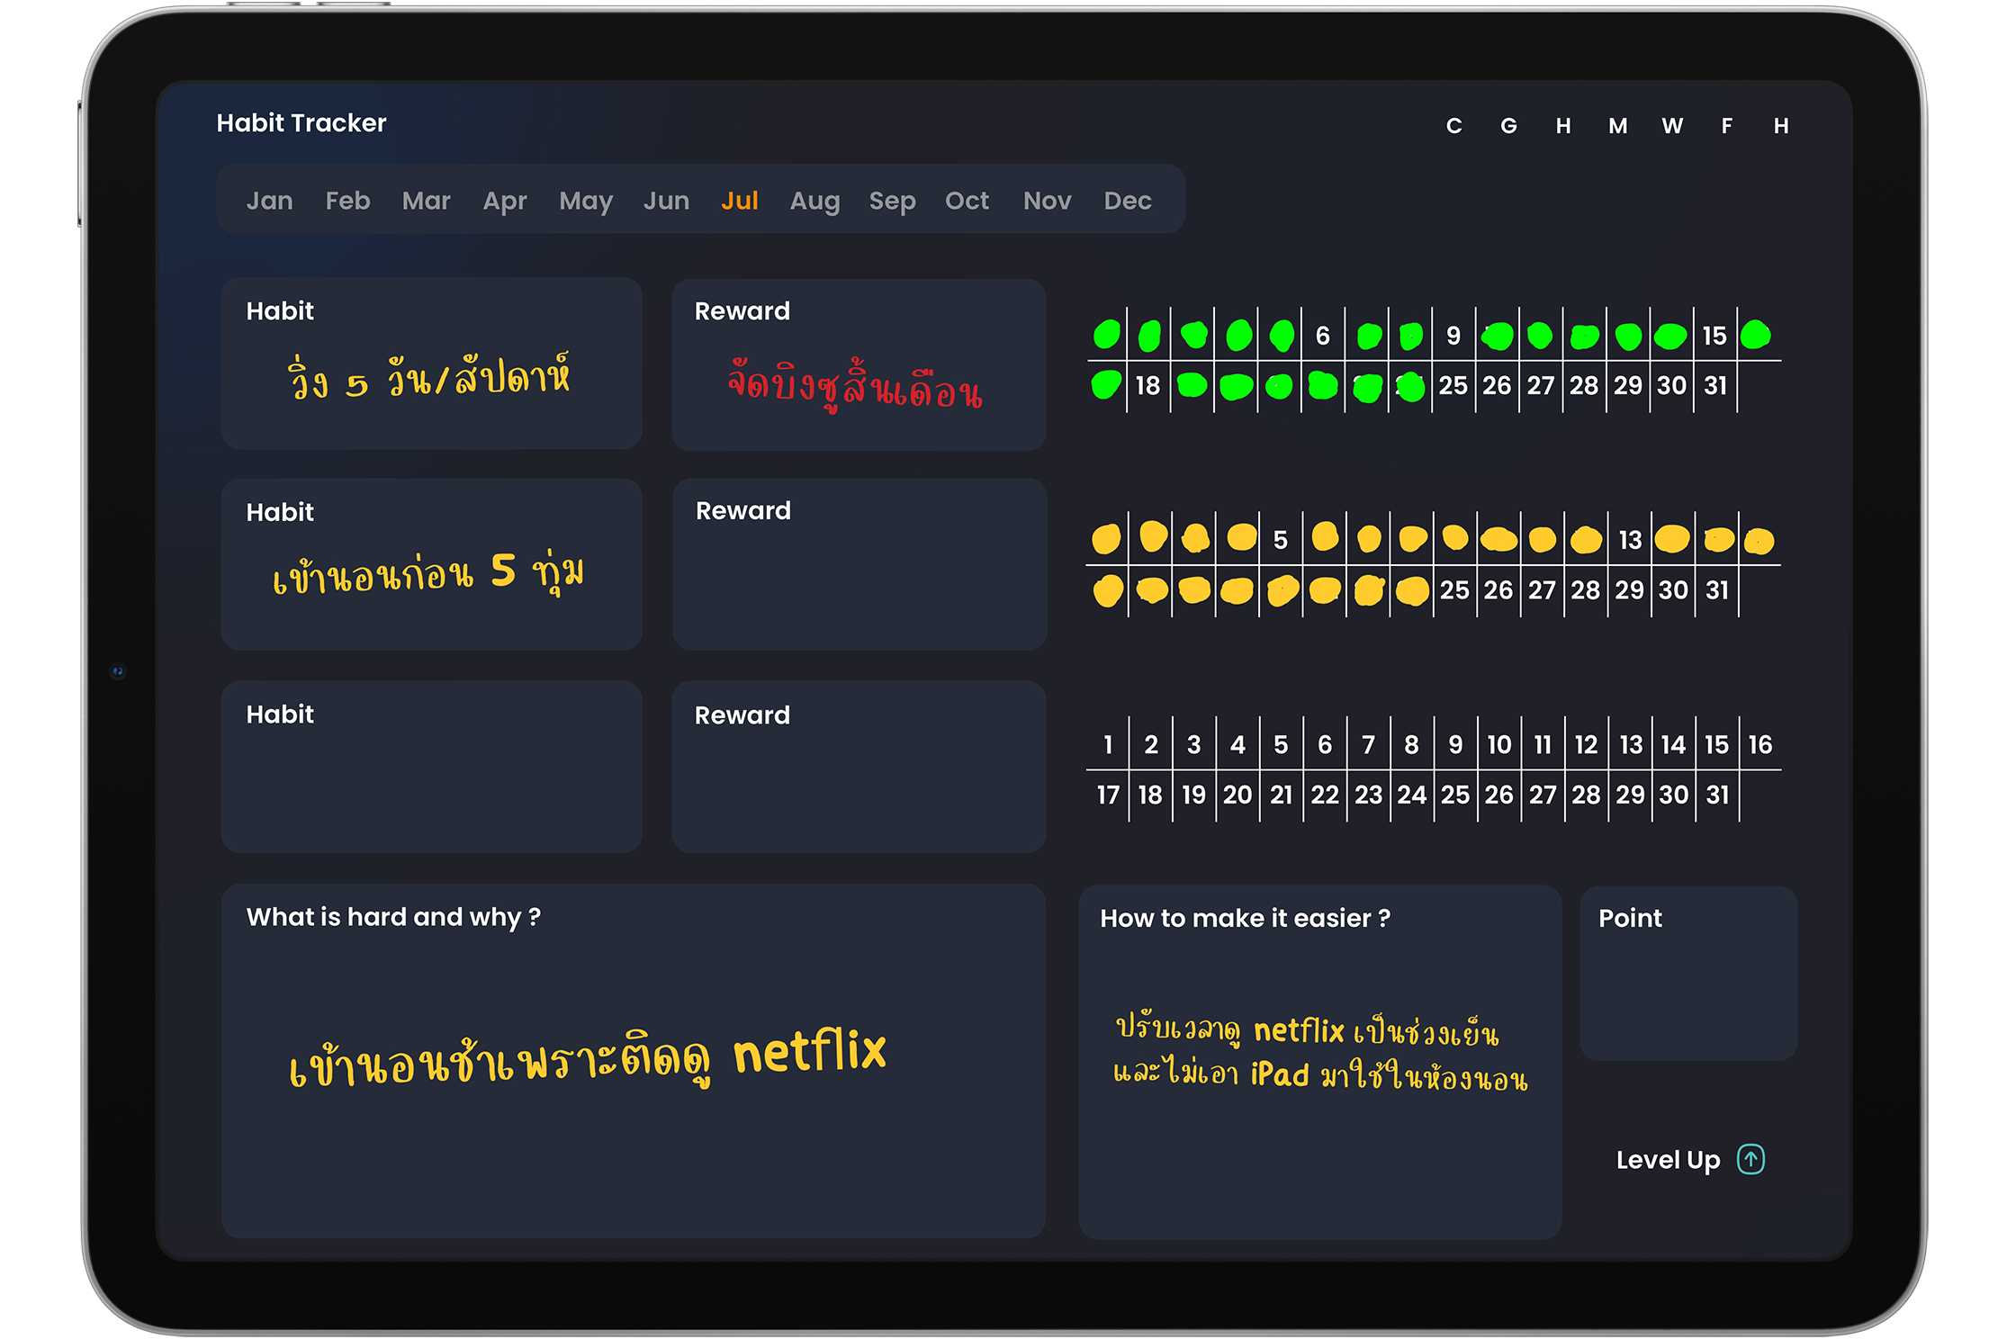2016x1339 pixels.
Task: Click the C shortcut in top navigation
Action: coord(1453,126)
